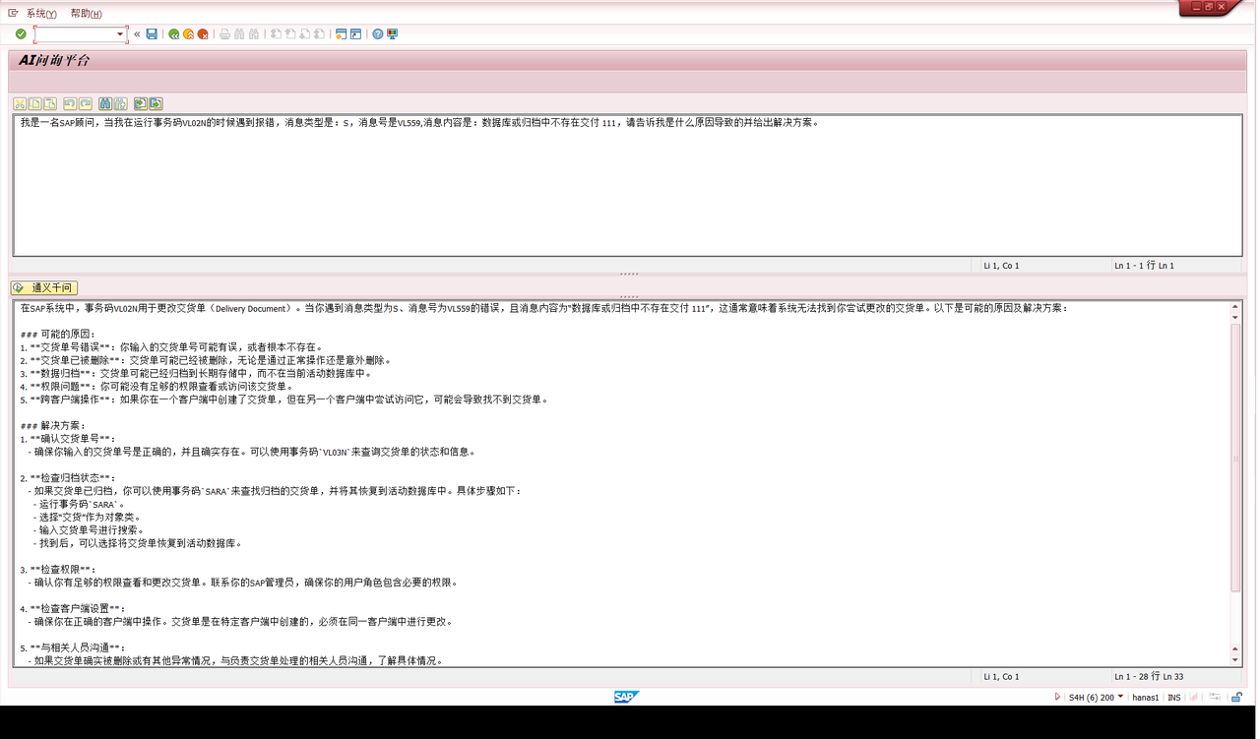Click the editor's Find binoculars icon

point(105,104)
